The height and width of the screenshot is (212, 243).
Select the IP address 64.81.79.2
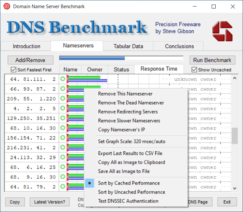click(x=33, y=187)
